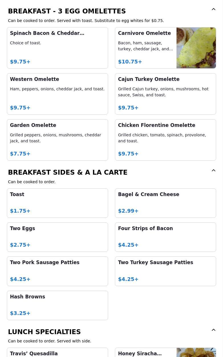Open Travis' Quesadilla lunch item
This screenshot has width=223, height=357.
(x=57, y=353)
